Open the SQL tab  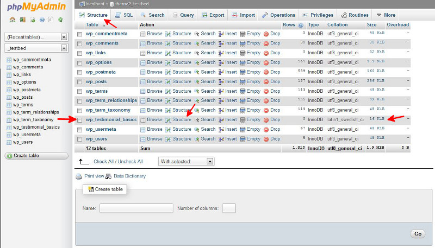pos(124,15)
